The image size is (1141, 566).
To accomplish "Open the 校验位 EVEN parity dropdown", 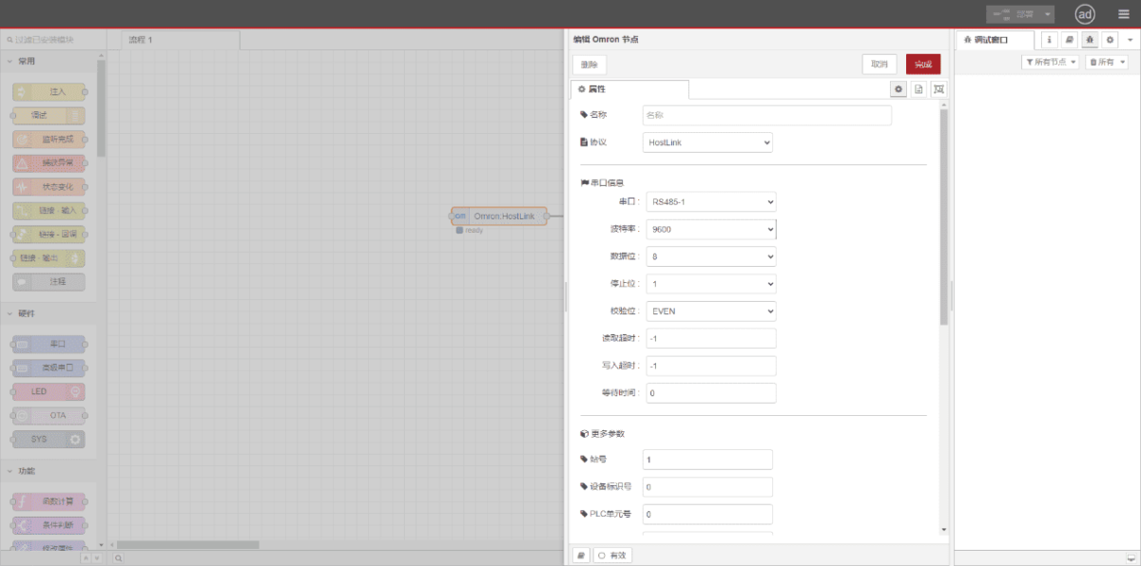I will click(x=710, y=311).
